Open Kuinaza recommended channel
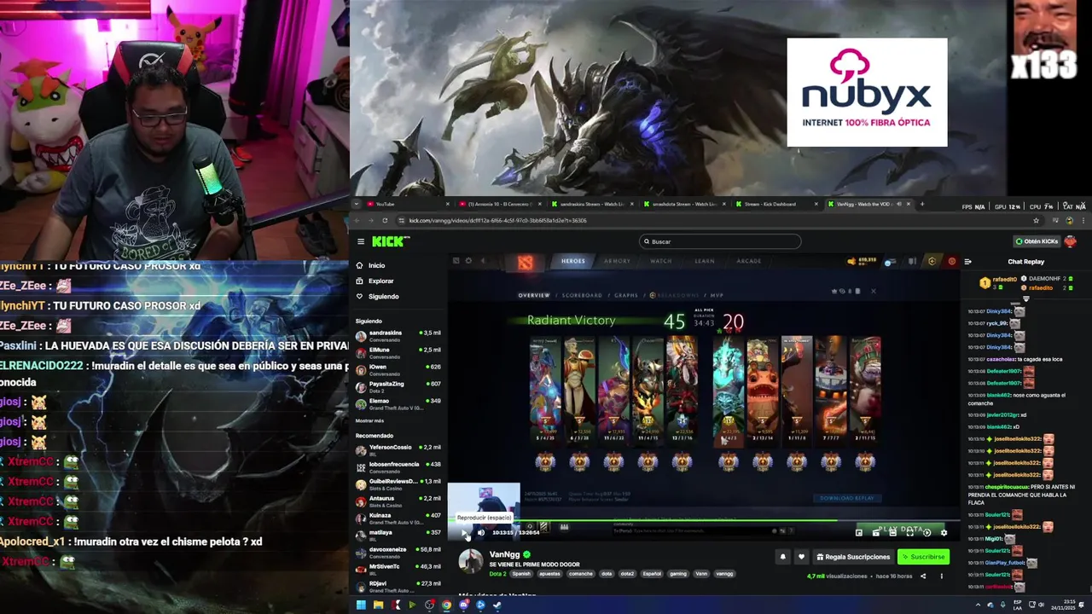The image size is (1092, 614). pos(398,518)
